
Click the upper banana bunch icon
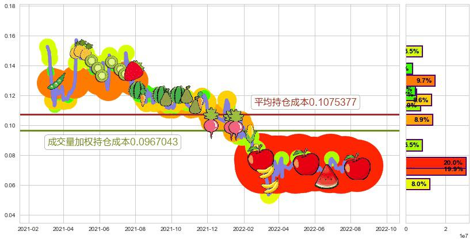pos(265,171)
